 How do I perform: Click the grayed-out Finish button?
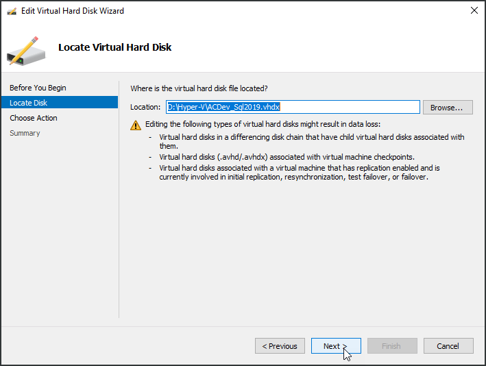[x=392, y=346]
